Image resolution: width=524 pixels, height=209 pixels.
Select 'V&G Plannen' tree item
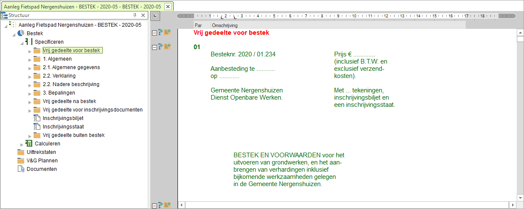42,161
